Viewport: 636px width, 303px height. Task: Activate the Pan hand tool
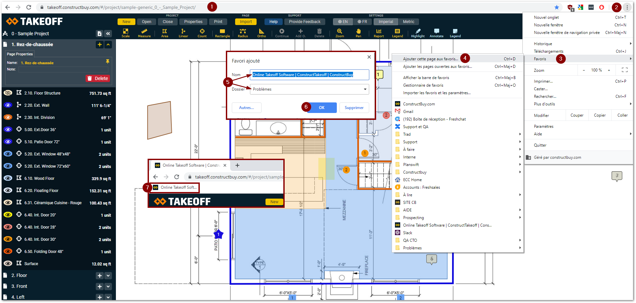358,33
